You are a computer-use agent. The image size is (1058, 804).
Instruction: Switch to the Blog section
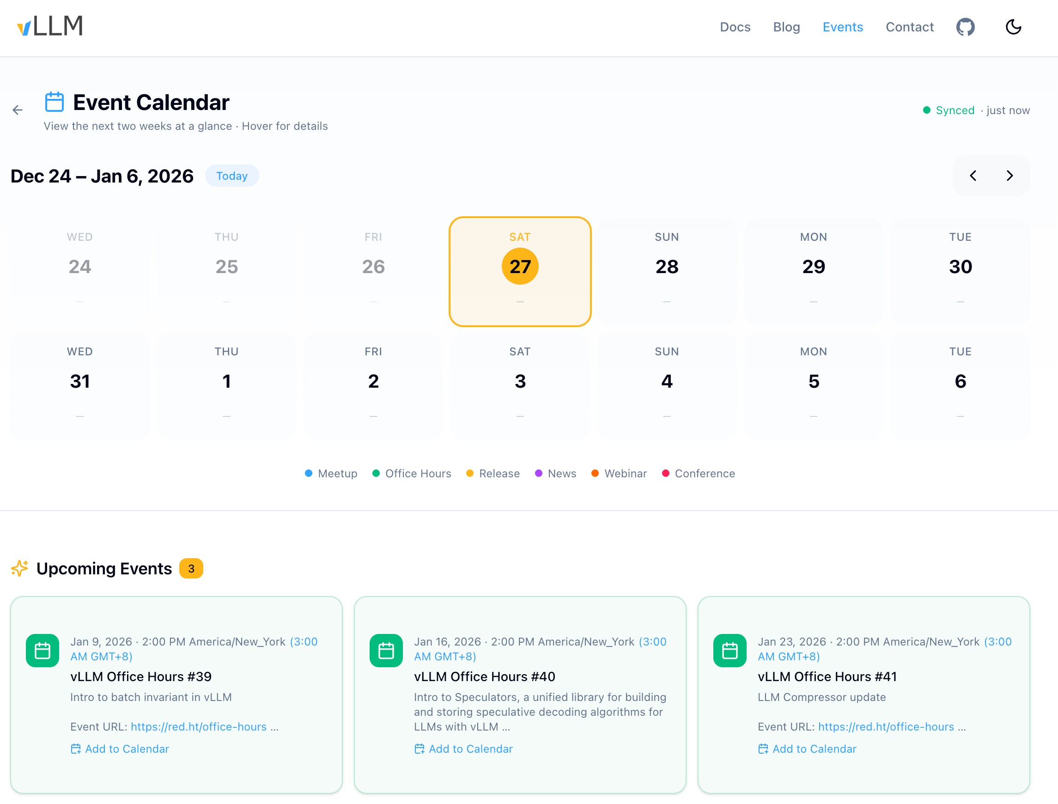786,27
